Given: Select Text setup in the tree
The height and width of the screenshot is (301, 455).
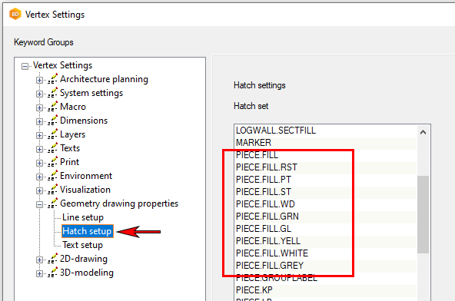Looking at the screenshot, I should pyautogui.click(x=83, y=245).
